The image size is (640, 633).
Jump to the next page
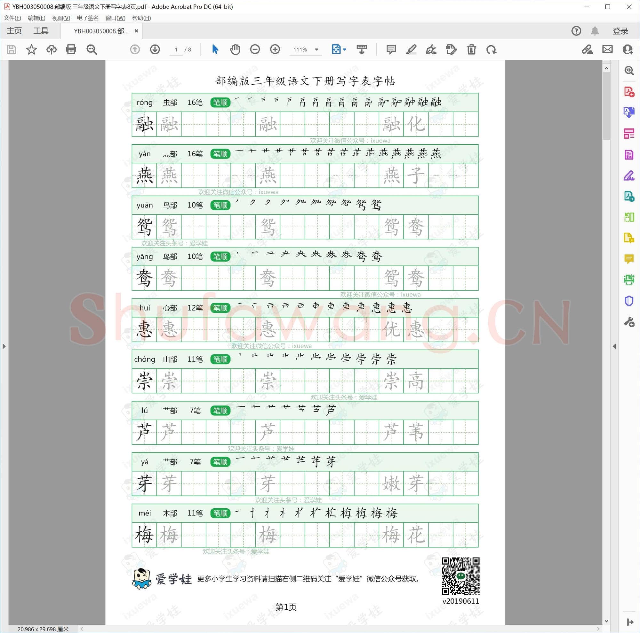[x=155, y=49]
